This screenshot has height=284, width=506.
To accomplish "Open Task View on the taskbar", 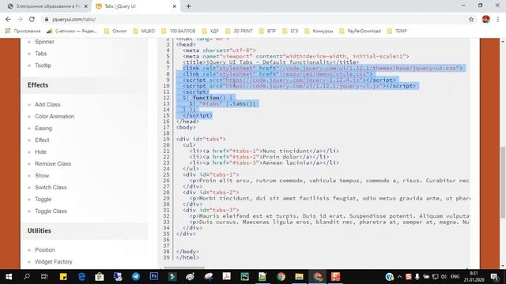I will coord(44,277).
